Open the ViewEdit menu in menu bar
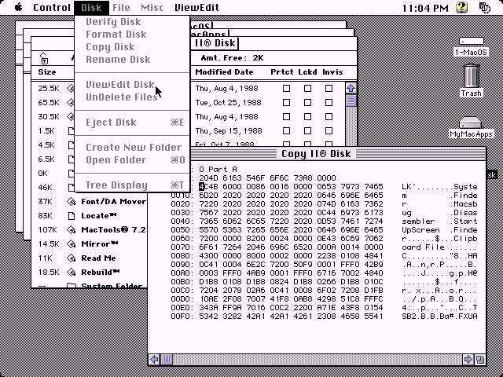503x377 pixels. (196, 7)
